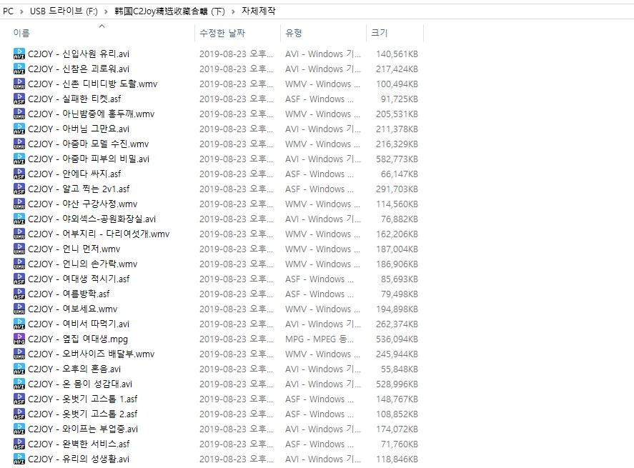634x468 pixels.
Task: Select the AVI icon of 와이프는 부업중.avi
Action: coord(19,429)
